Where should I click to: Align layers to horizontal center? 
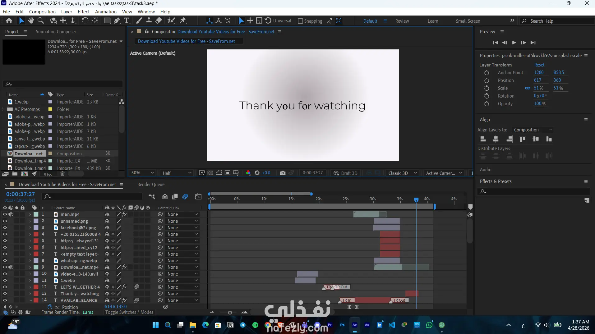coord(496,139)
